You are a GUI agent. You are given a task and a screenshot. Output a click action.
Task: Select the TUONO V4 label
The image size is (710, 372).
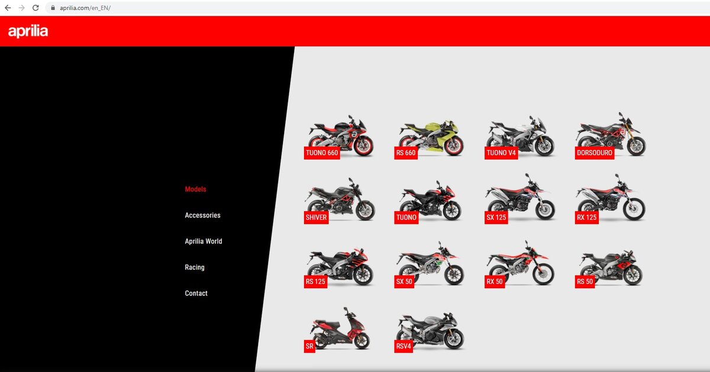coord(501,153)
